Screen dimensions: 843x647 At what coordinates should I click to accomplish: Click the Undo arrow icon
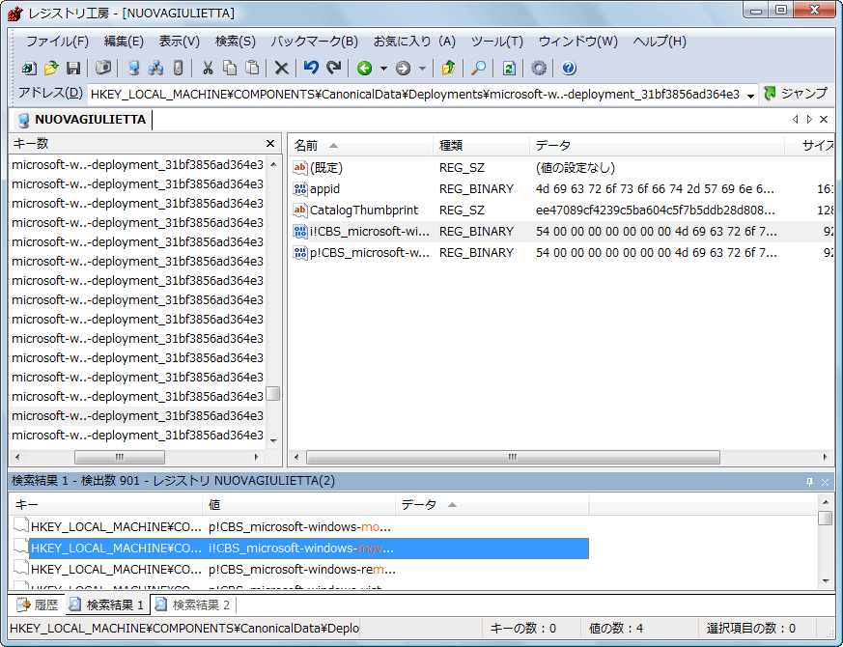pos(311,69)
